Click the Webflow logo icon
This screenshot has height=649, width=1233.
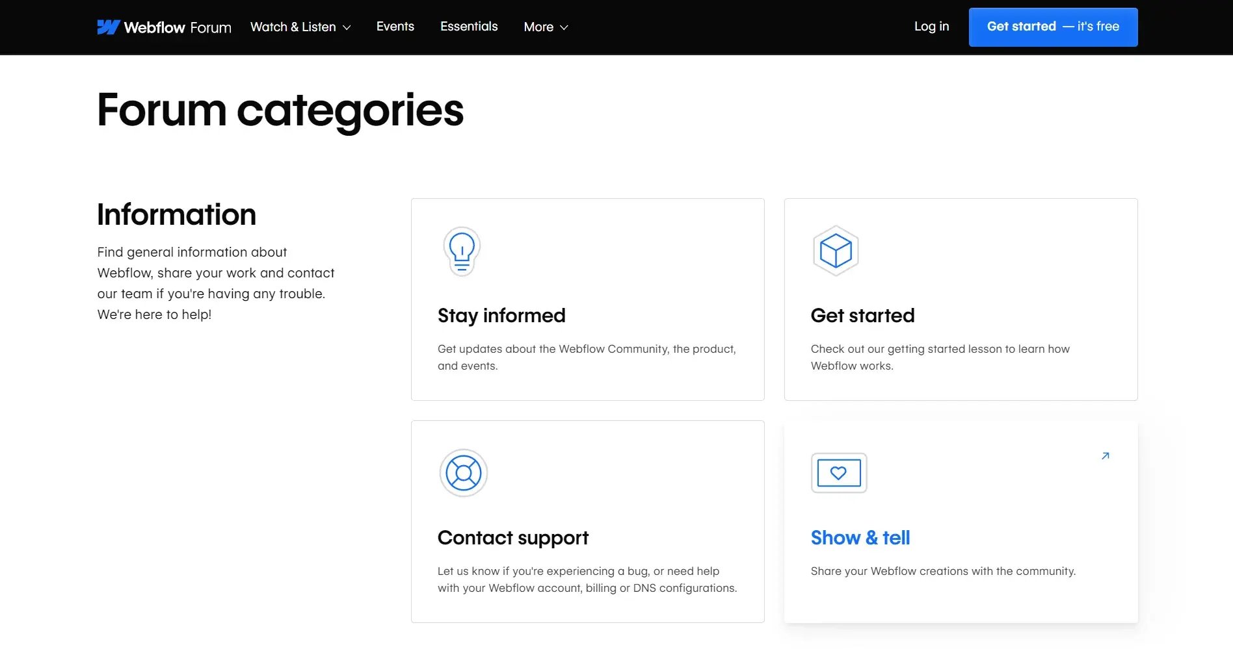pyautogui.click(x=108, y=27)
